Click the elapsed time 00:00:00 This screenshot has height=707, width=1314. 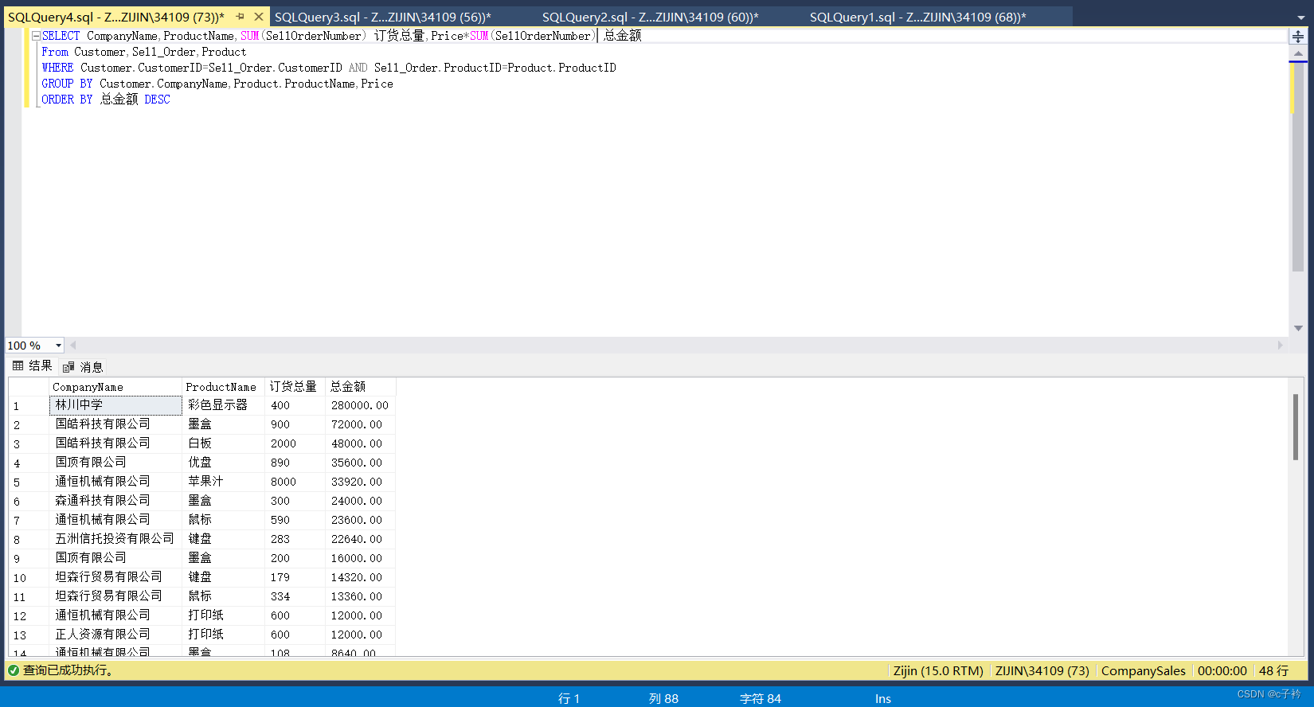pyautogui.click(x=1222, y=671)
